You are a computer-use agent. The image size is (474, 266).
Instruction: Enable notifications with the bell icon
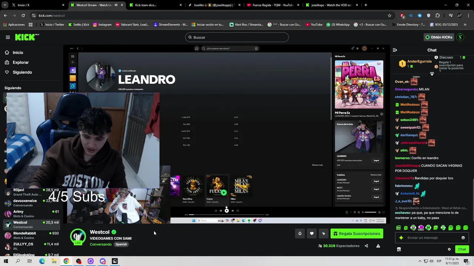(x=300, y=233)
